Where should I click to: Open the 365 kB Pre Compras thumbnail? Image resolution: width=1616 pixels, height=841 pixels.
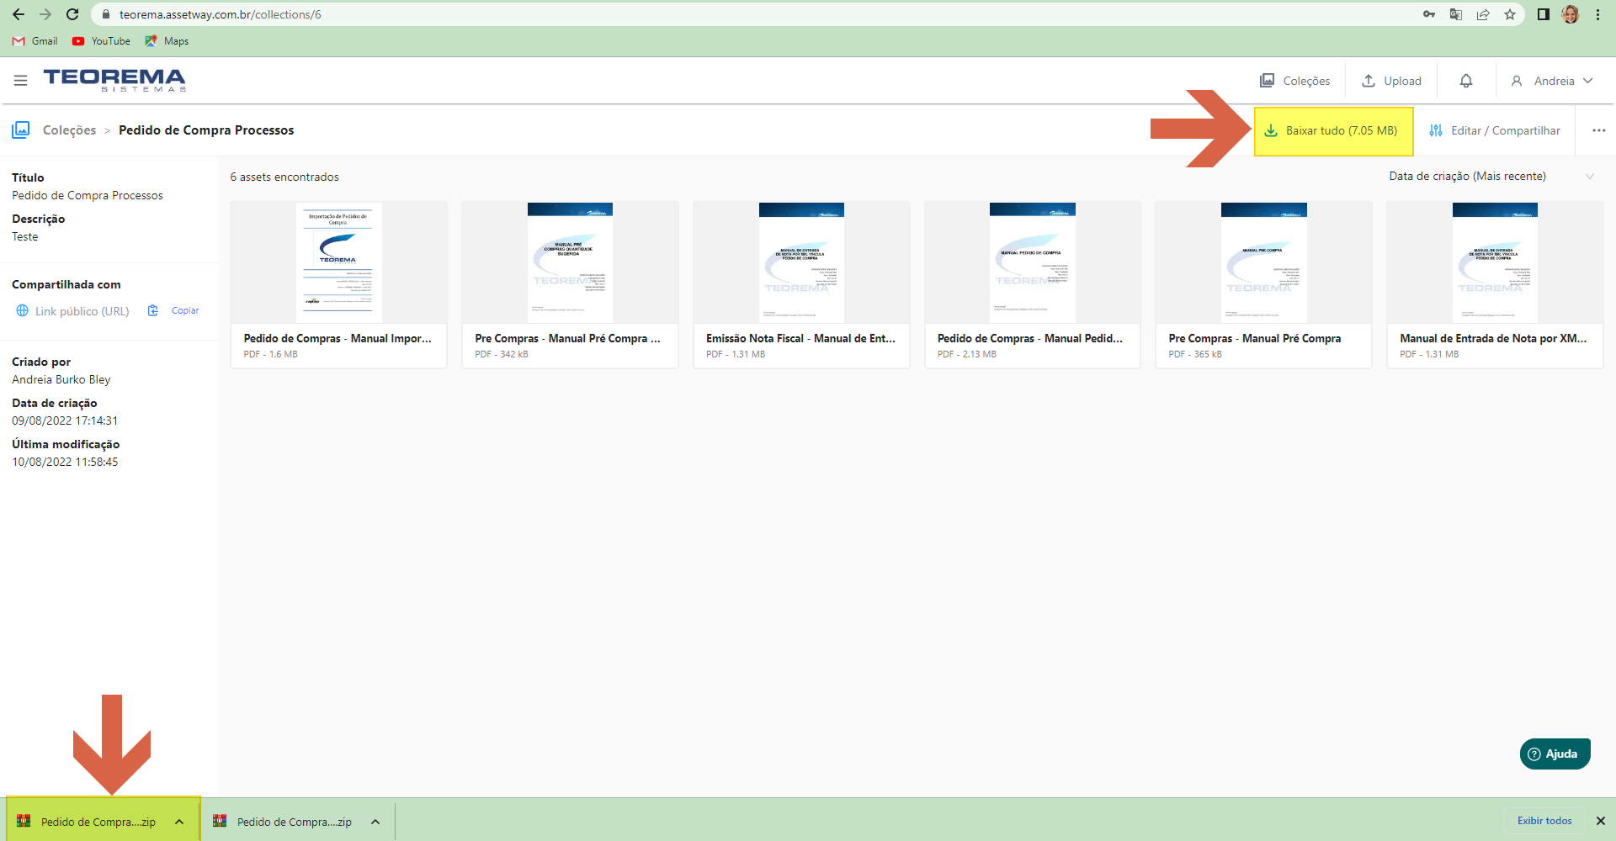point(1263,262)
